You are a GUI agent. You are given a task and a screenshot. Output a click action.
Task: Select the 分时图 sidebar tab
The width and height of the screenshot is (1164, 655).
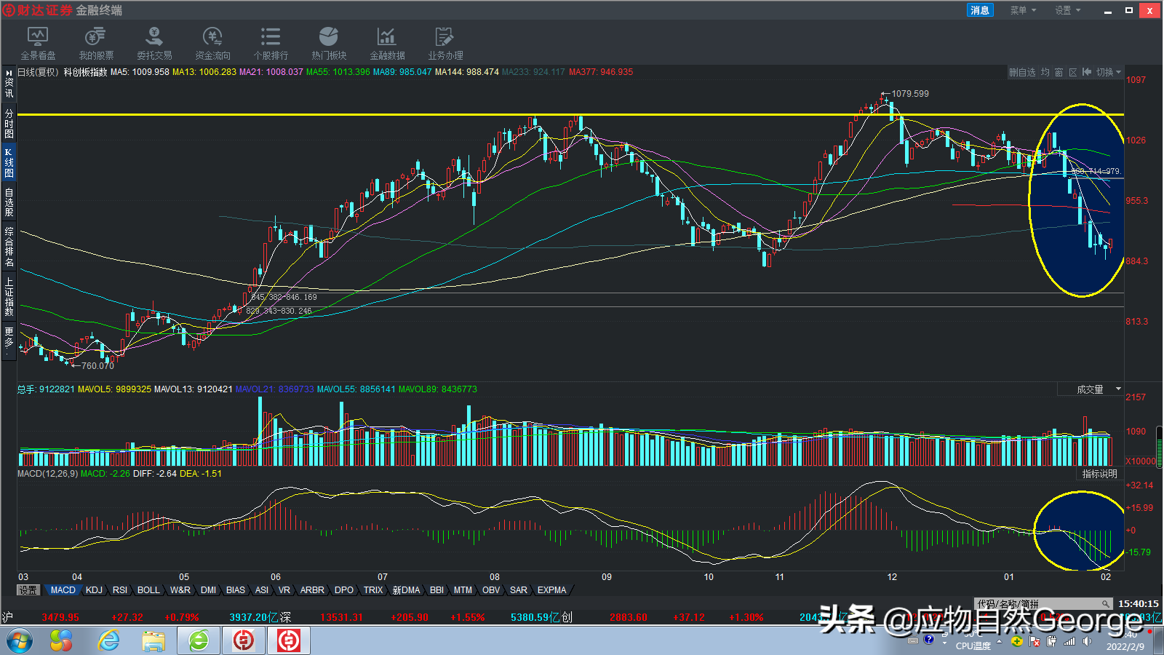click(9, 124)
